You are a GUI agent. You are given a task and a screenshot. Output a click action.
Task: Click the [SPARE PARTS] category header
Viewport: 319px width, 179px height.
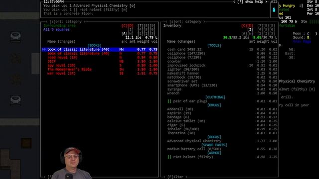(214, 145)
